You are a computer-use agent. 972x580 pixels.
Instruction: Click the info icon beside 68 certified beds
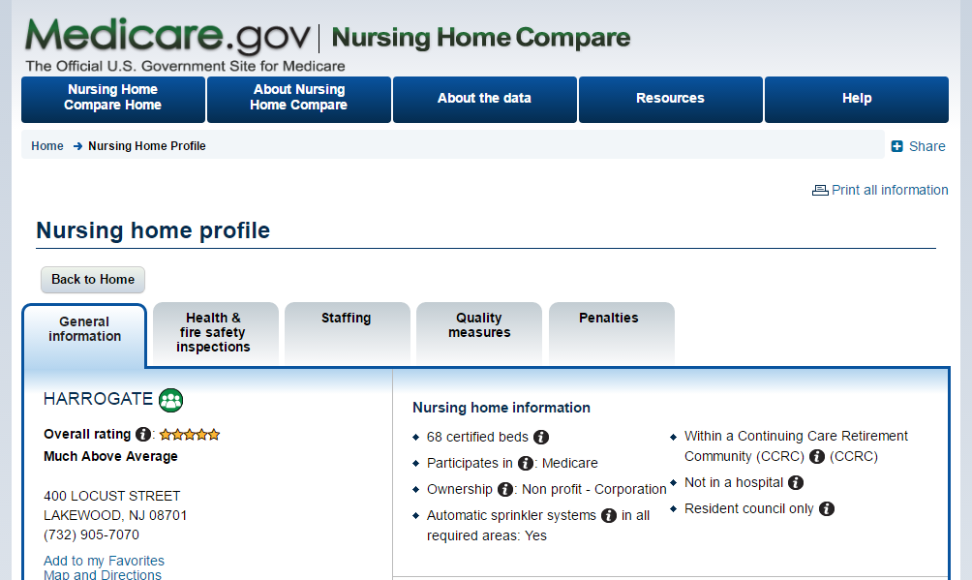(541, 437)
